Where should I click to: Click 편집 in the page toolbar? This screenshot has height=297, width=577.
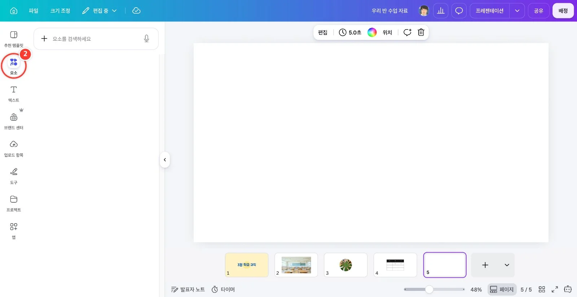[323, 32]
